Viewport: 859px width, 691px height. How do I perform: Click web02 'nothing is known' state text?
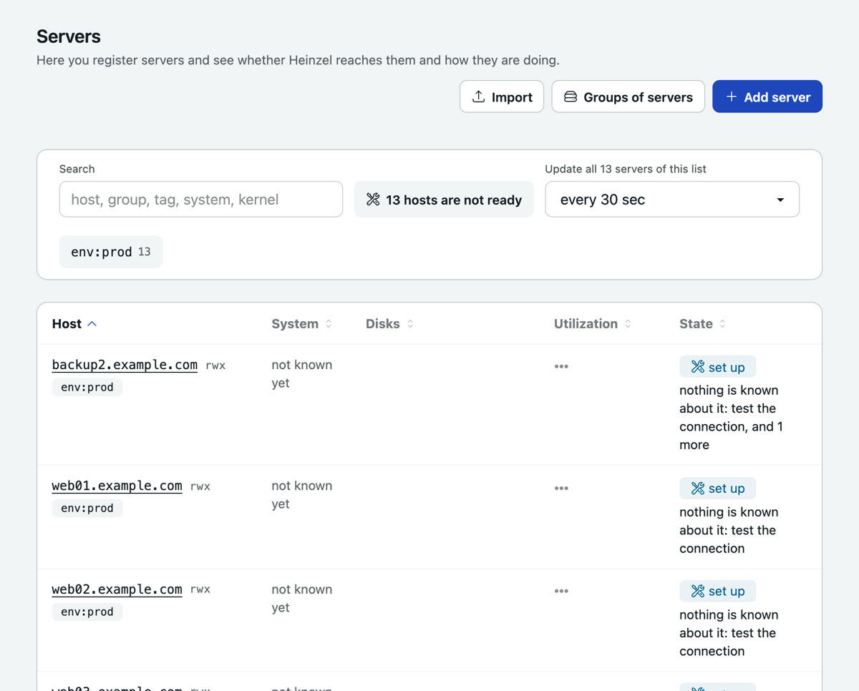click(729, 633)
